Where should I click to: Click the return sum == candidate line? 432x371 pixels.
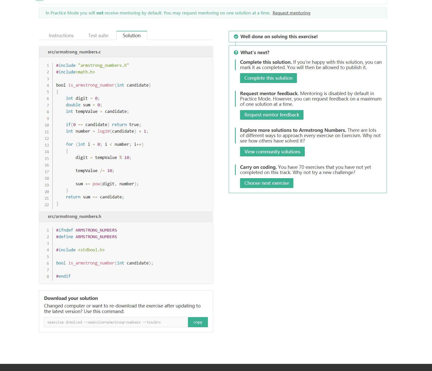[95, 197]
